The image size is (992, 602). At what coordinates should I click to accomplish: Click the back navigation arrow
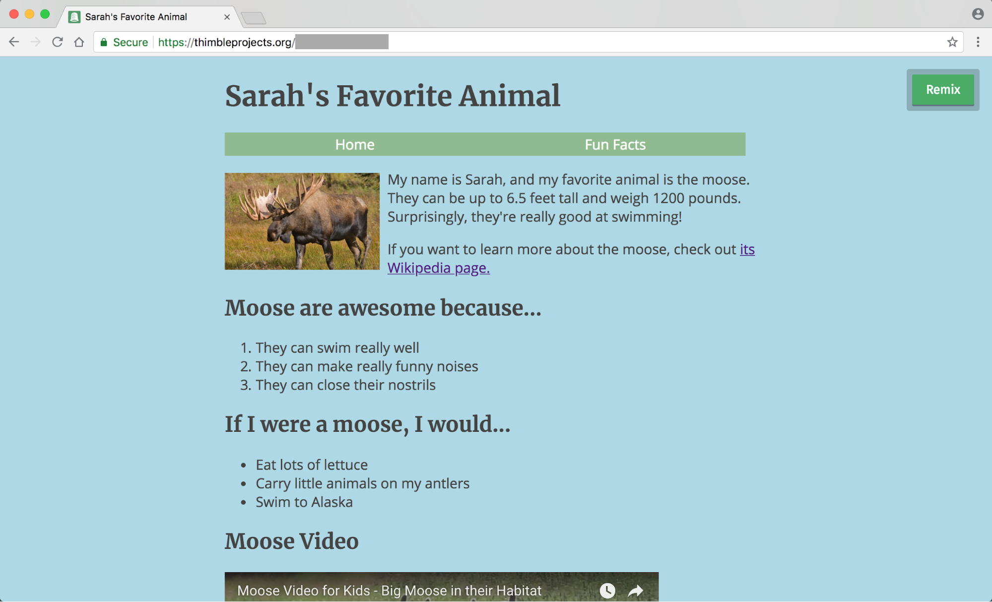pyautogui.click(x=13, y=42)
